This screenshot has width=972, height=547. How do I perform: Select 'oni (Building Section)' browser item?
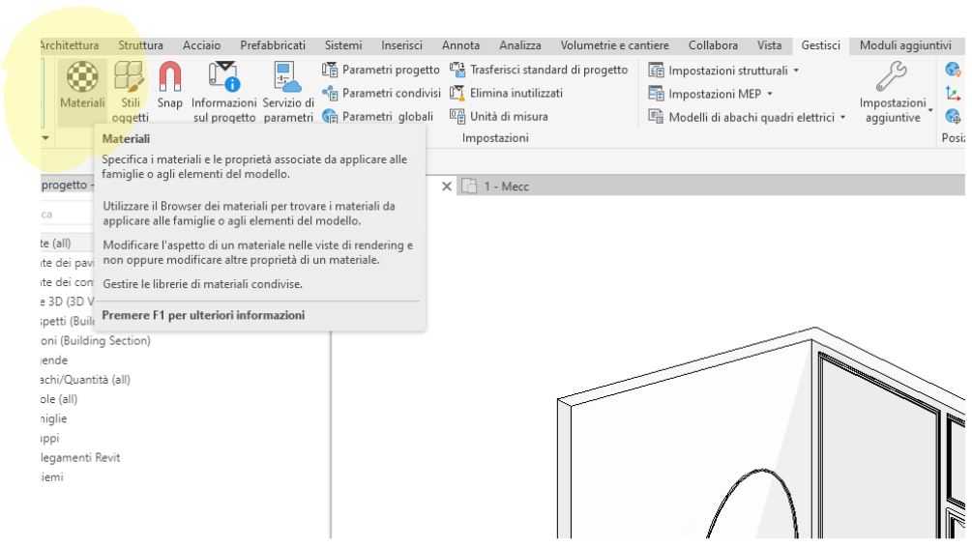[96, 341]
